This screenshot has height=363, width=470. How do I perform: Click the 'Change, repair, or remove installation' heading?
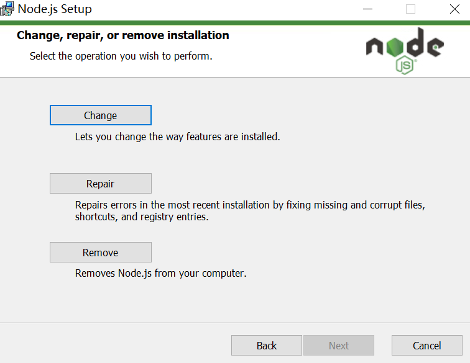[123, 35]
